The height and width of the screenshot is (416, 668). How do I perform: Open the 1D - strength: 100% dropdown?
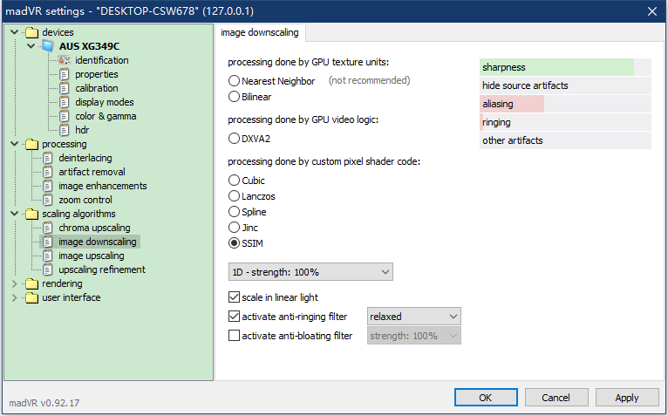pos(310,272)
